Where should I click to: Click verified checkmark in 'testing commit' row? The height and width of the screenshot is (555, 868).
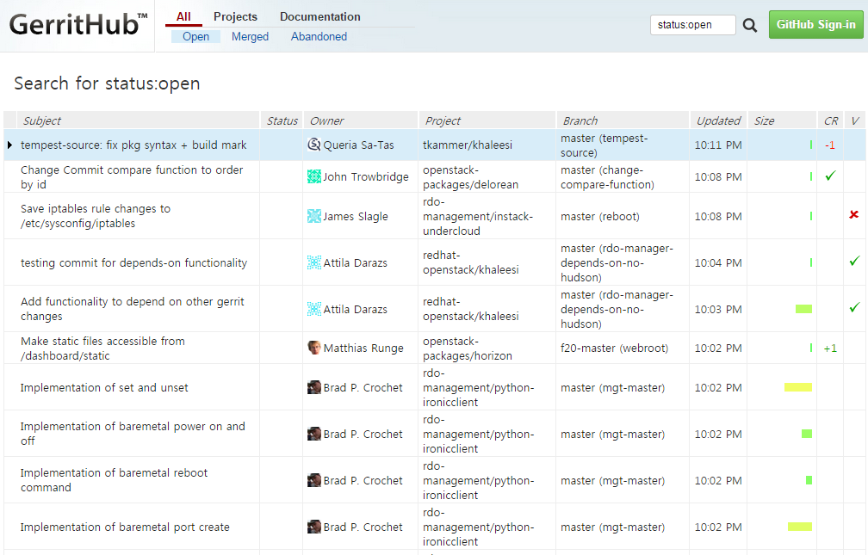(855, 262)
